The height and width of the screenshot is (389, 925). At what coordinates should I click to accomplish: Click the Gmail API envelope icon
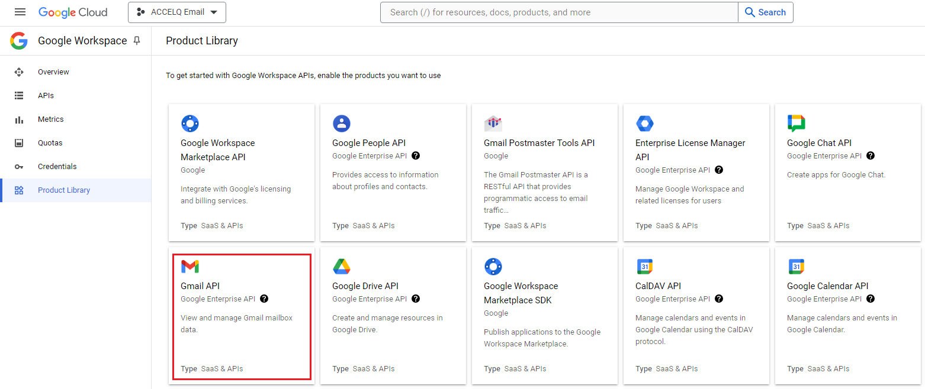[190, 267]
